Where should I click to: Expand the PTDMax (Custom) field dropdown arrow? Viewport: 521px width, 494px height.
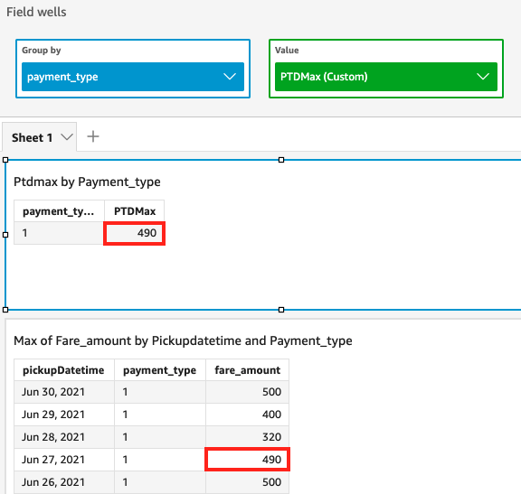click(x=483, y=77)
